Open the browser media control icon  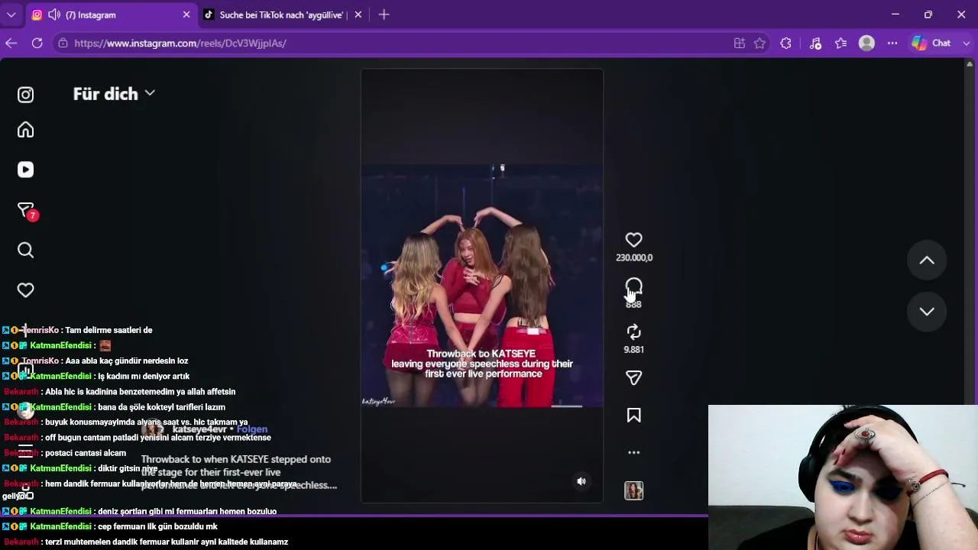(x=815, y=44)
